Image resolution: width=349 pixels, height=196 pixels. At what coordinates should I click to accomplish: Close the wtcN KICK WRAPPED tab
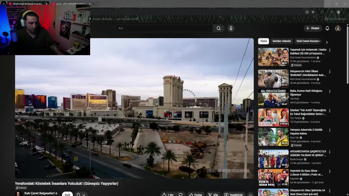point(90,4)
